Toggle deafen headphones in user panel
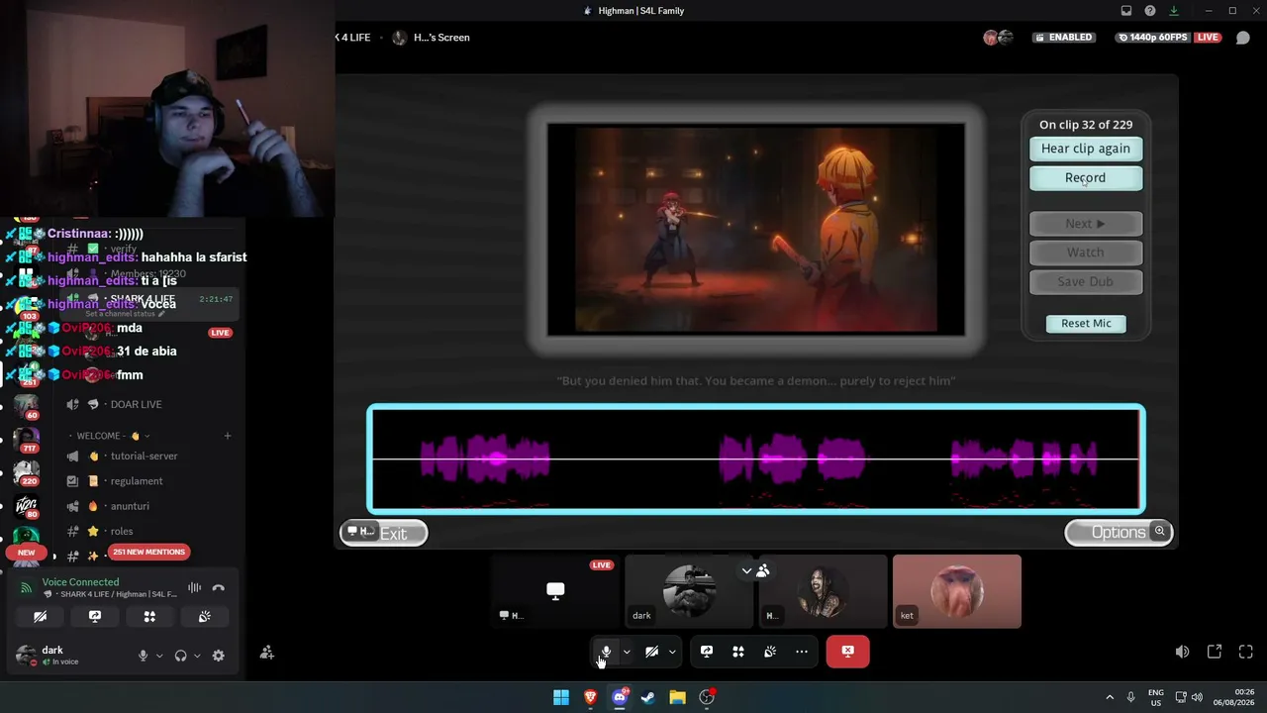Screen dimensions: 1267x713 (180, 656)
